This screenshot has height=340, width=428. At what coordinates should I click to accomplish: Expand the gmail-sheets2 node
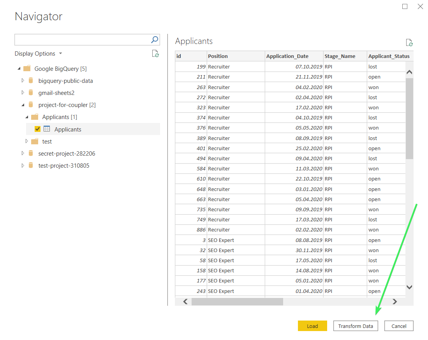tap(23, 93)
